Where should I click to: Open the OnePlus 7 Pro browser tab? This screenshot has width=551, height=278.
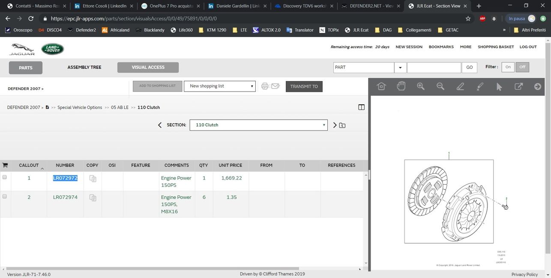[x=171, y=6]
